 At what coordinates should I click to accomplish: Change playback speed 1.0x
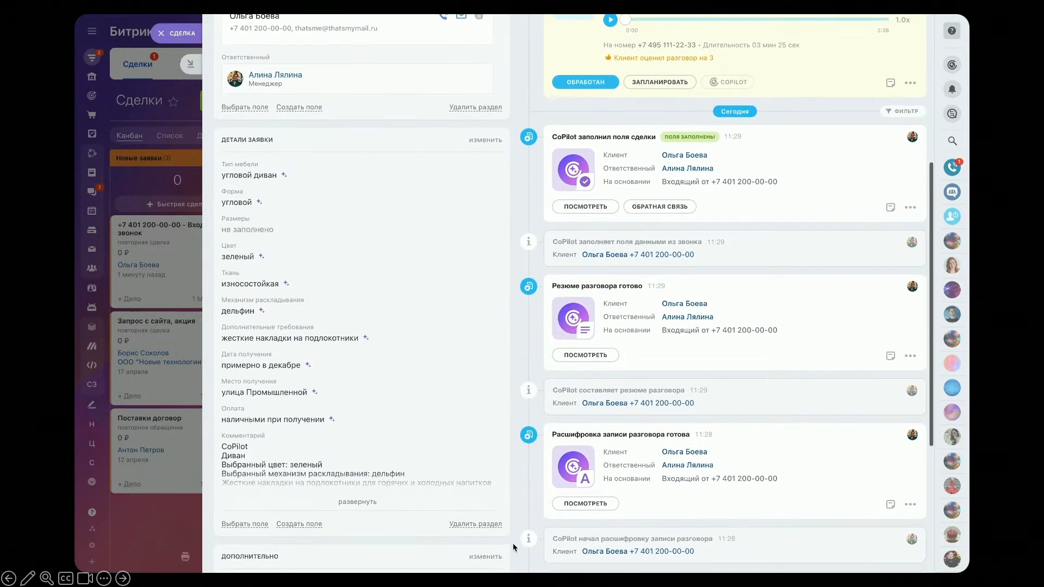tap(903, 20)
